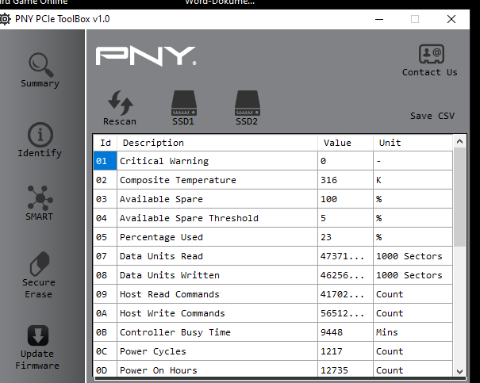Viewport: 480px width, 383px height.
Task: Select the SSD2 drive icon
Action: [x=248, y=103]
